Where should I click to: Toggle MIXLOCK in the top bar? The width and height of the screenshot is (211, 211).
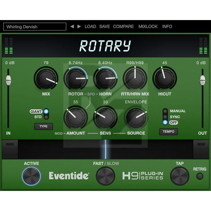point(148,26)
